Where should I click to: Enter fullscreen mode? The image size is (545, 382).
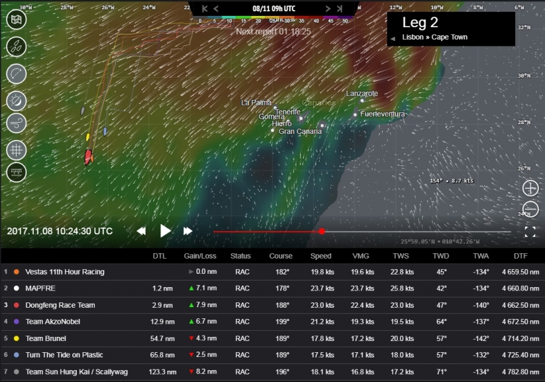pyautogui.click(x=530, y=232)
